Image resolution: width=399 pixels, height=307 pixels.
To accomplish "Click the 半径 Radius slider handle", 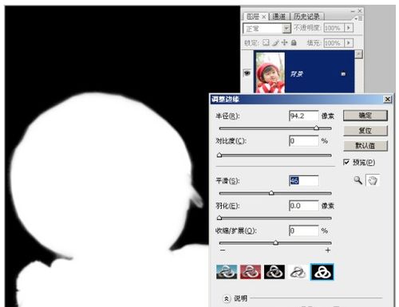I will [x=316, y=128].
